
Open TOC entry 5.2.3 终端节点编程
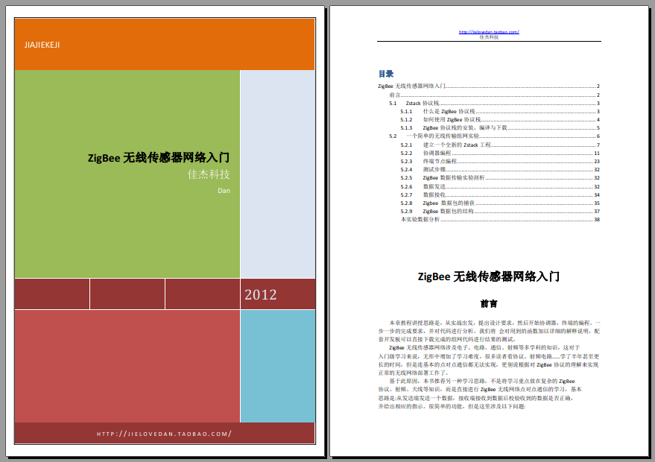click(x=500, y=161)
